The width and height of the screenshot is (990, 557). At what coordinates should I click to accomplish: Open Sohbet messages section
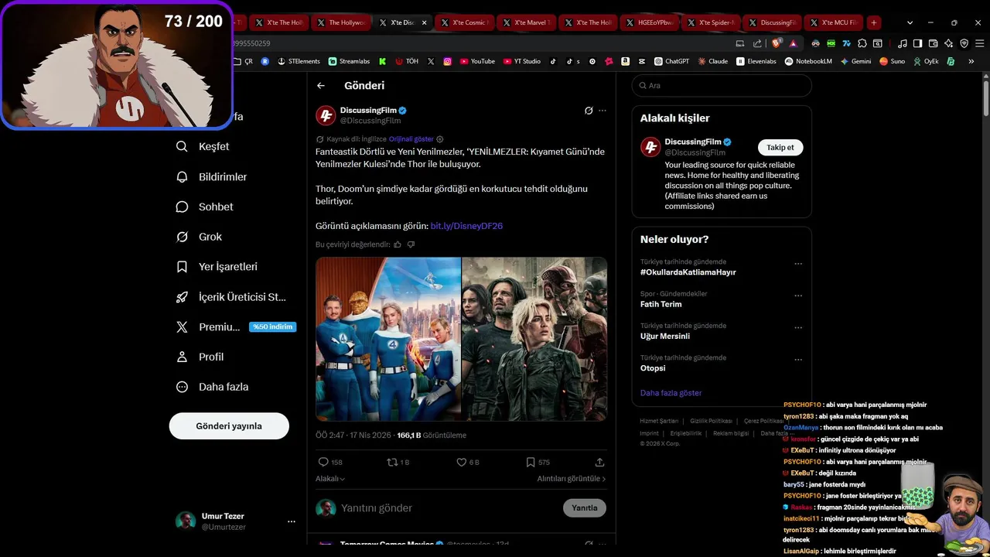coord(205,207)
